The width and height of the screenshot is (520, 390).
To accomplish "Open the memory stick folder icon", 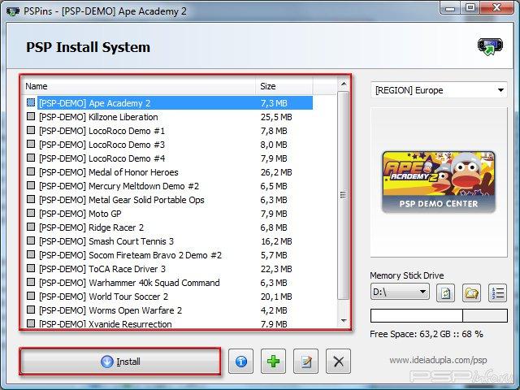I will click(471, 292).
